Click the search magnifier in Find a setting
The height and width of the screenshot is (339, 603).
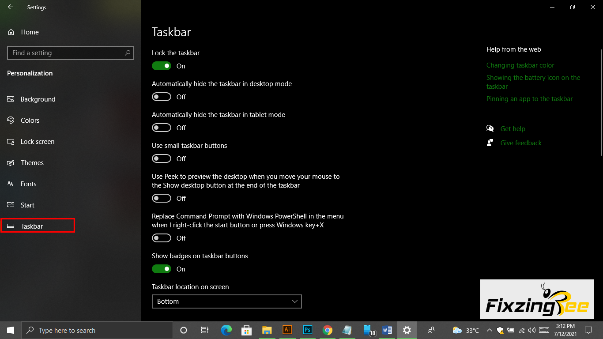[128, 53]
